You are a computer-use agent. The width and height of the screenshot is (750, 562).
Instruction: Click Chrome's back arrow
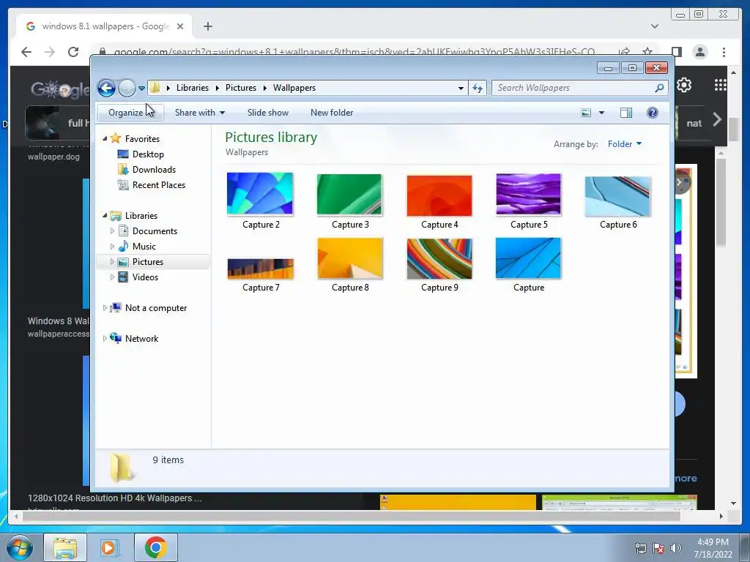pyautogui.click(x=26, y=52)
